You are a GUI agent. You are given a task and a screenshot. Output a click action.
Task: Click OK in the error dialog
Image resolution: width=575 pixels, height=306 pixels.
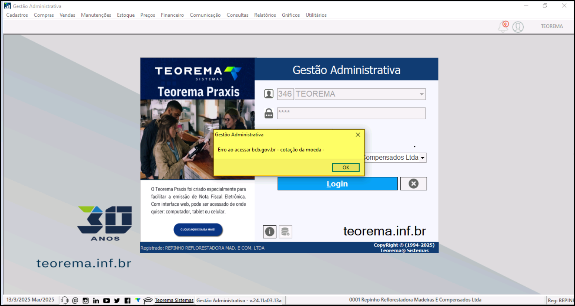(346, 167)
